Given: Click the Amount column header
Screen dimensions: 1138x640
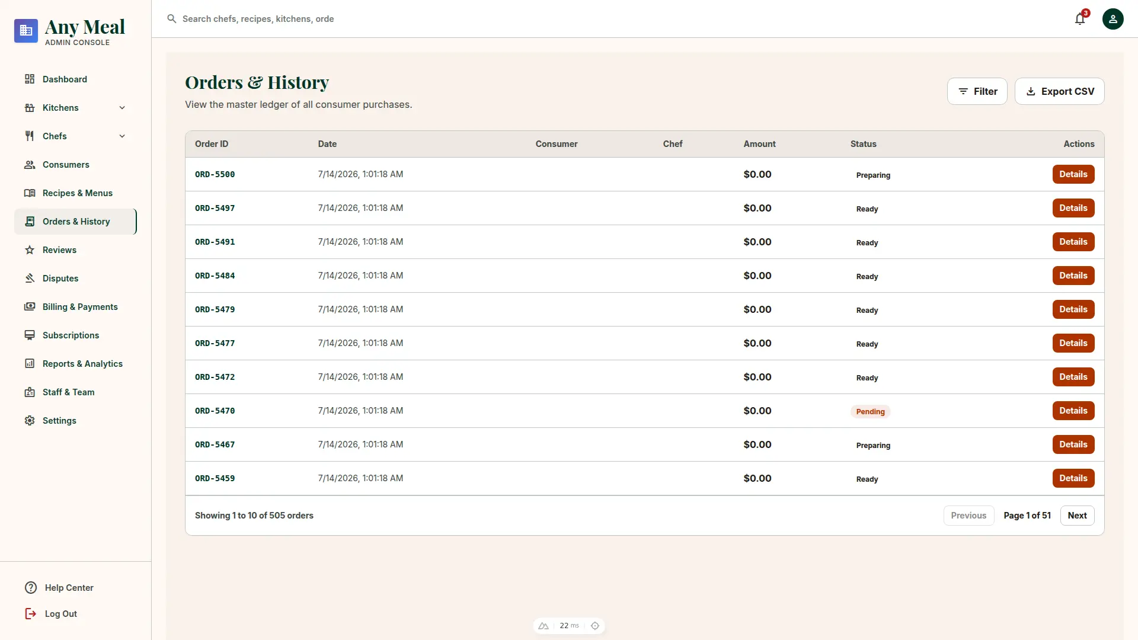Looking at the screenshot, I should click(x=759, y=144).
